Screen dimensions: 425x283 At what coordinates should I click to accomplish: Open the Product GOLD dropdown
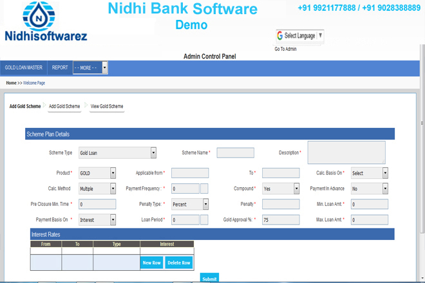coord(97,173)
